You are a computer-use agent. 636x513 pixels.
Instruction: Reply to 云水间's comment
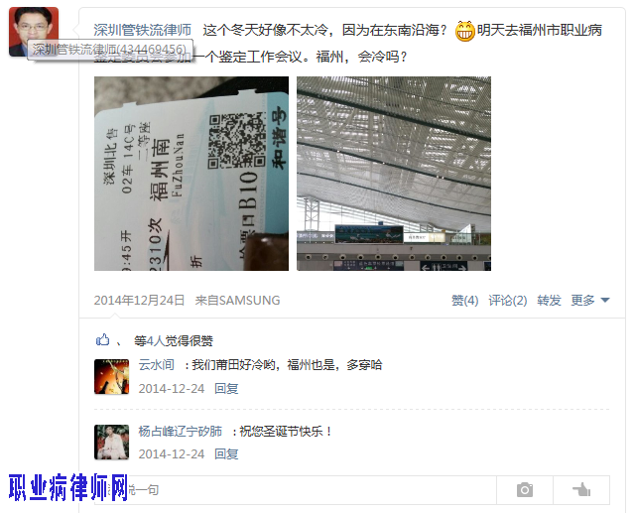pos(226,389)
